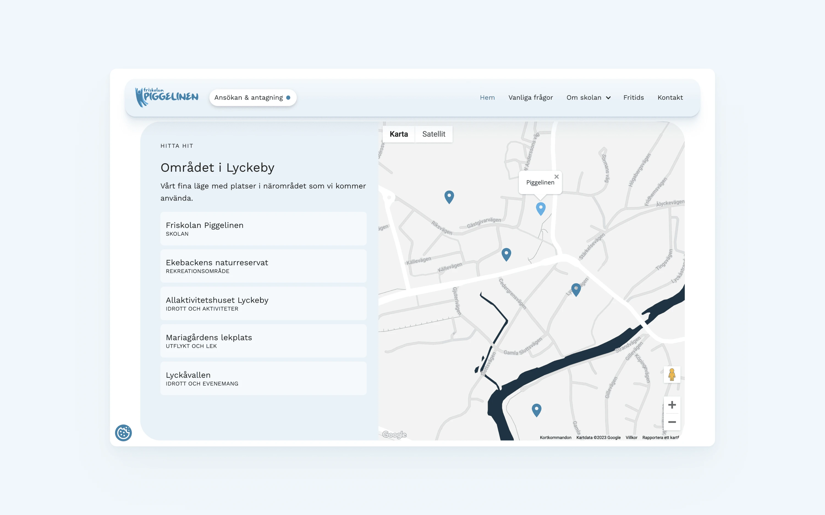
Task: Zoom out on the map with minus
Action: pyautogui.click(x=672, y=422)
